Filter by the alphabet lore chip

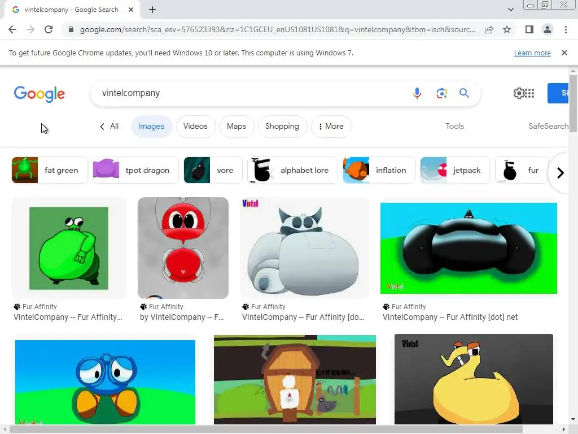tap(292, 170)
